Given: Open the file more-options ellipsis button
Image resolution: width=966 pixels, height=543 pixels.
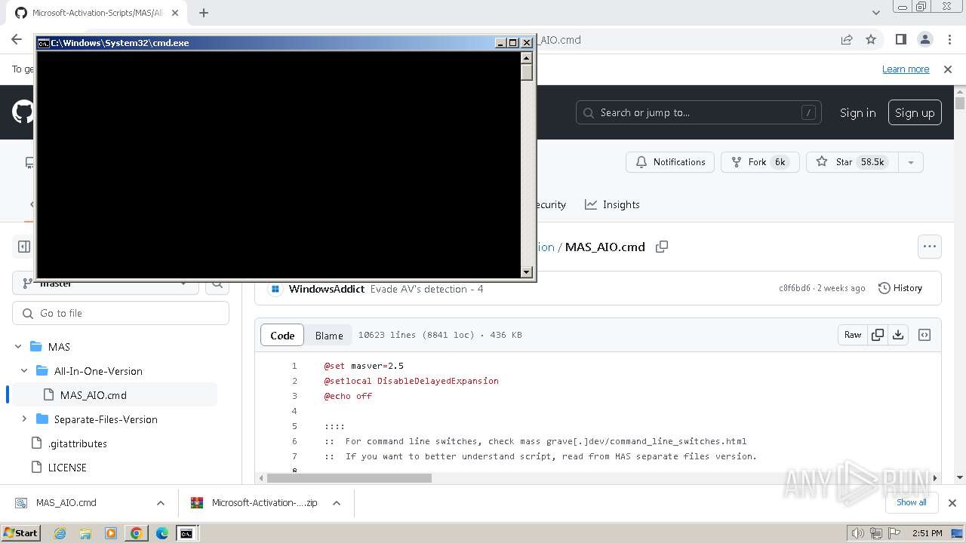Looking at the screenshot, I should 930,247.
